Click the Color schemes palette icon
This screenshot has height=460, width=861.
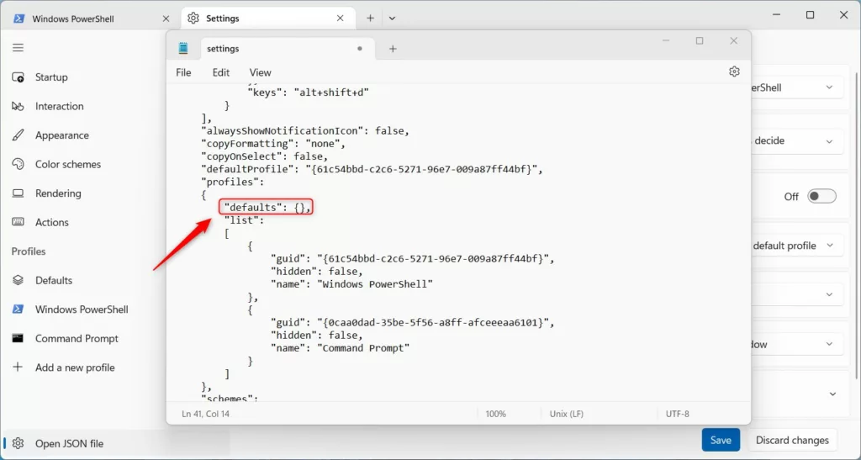pos(18,164)
